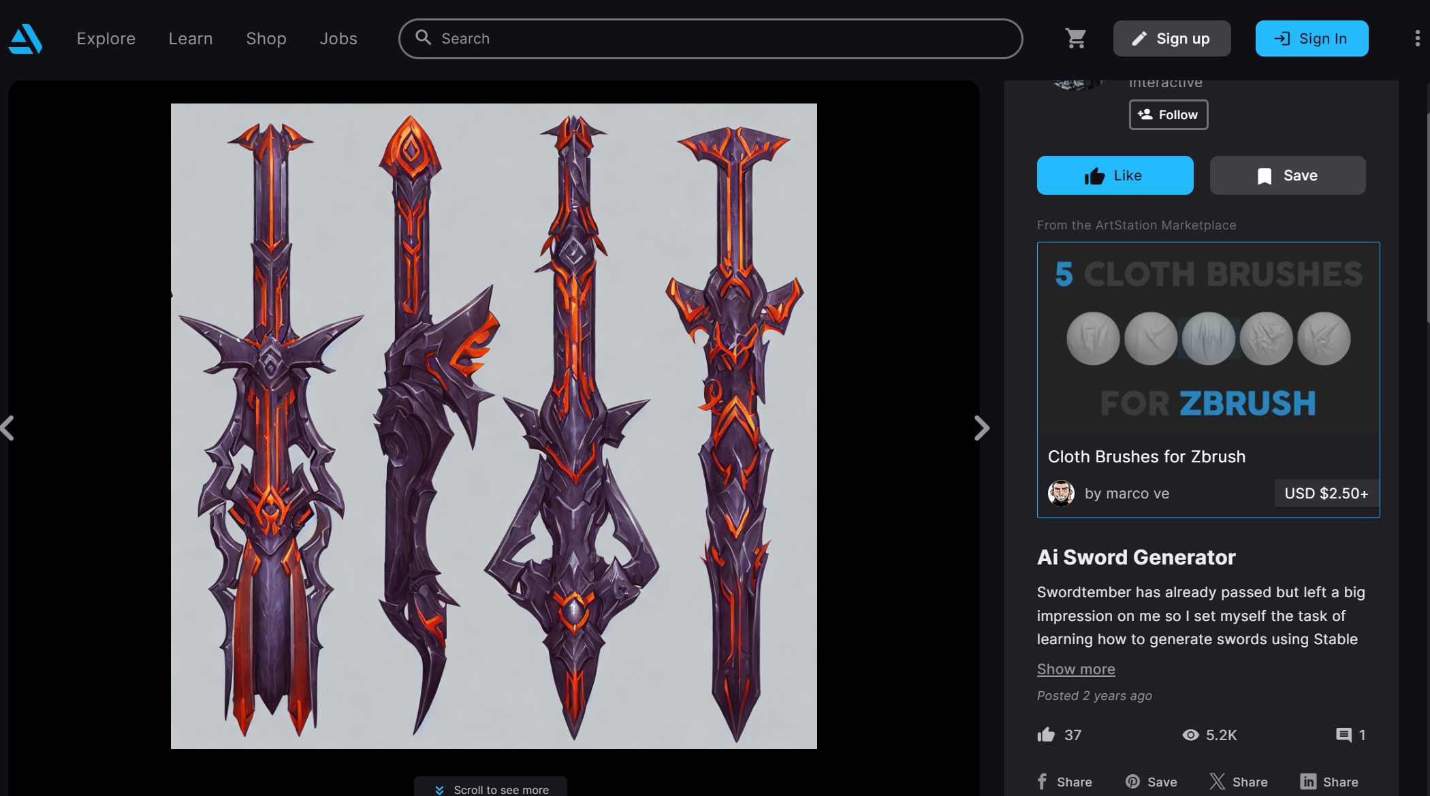This screenshot has width=1430, height=796.
Task: Click the Save bookmark icon on post
Action: click(1287, 174)
